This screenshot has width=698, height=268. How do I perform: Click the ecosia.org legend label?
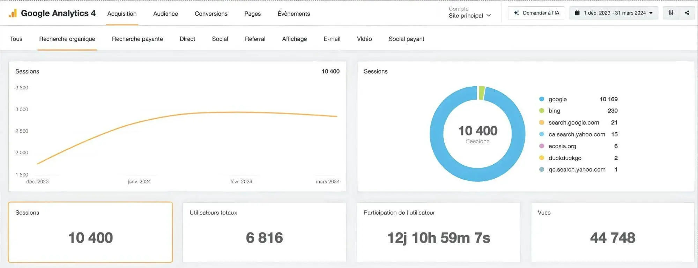click(x=562, y=146)
